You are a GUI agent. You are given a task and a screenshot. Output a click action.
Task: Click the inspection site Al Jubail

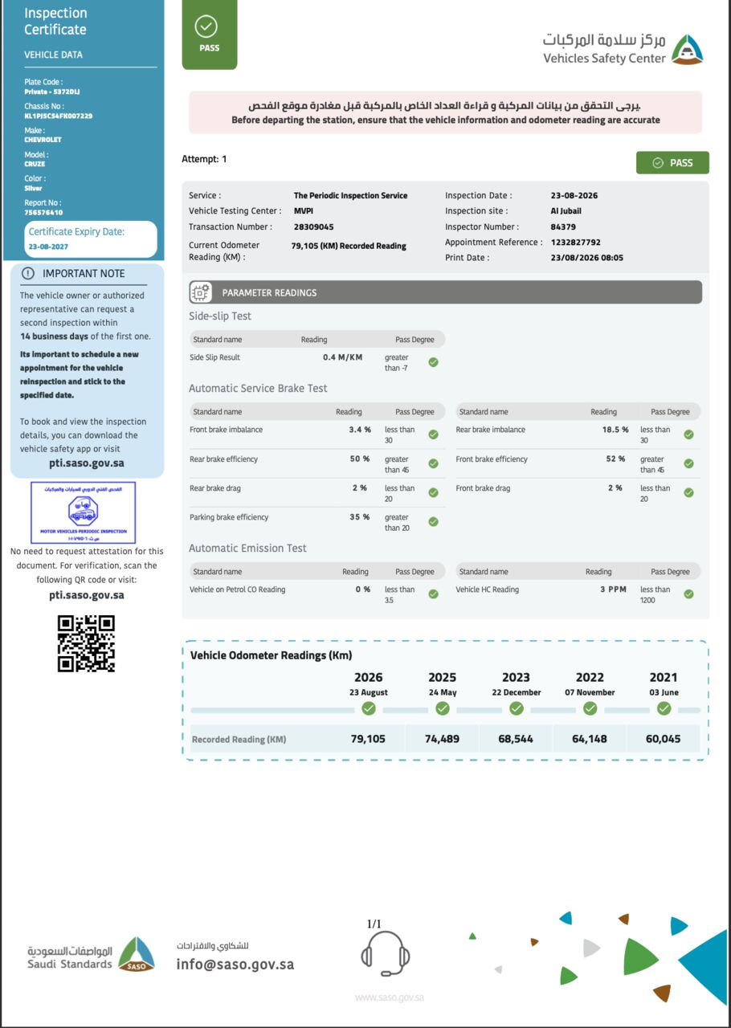point(566,211)
